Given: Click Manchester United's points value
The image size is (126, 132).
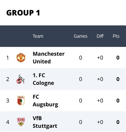Looking at the screenshot, I should [x=118, y=58].
